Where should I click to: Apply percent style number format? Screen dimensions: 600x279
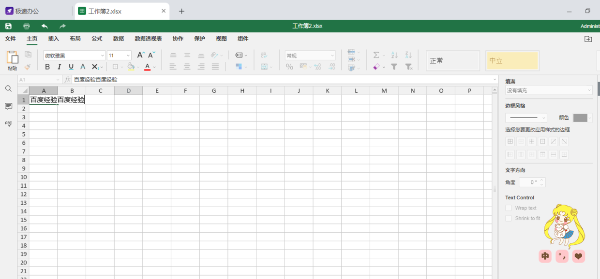point(289,67)
